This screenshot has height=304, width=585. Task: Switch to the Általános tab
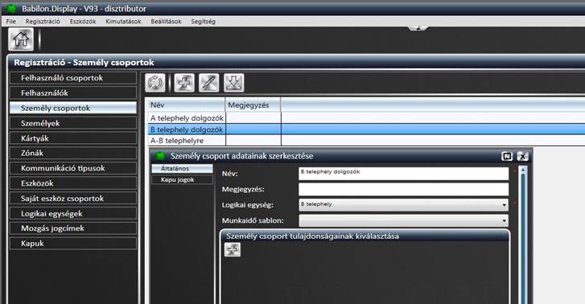click(183, 169)
